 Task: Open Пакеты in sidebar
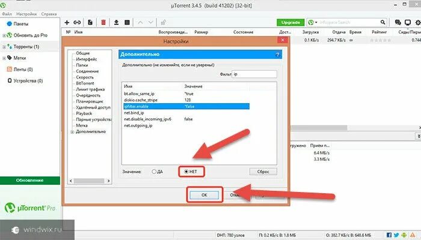tap(17, 24)
